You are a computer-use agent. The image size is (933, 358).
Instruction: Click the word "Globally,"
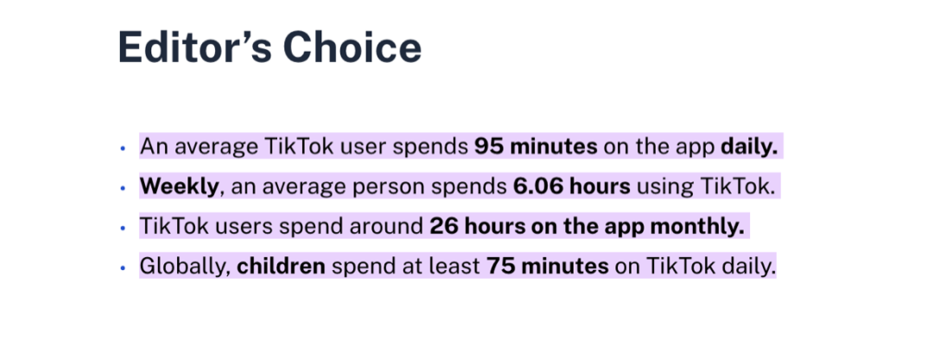(x=185, y=267)
